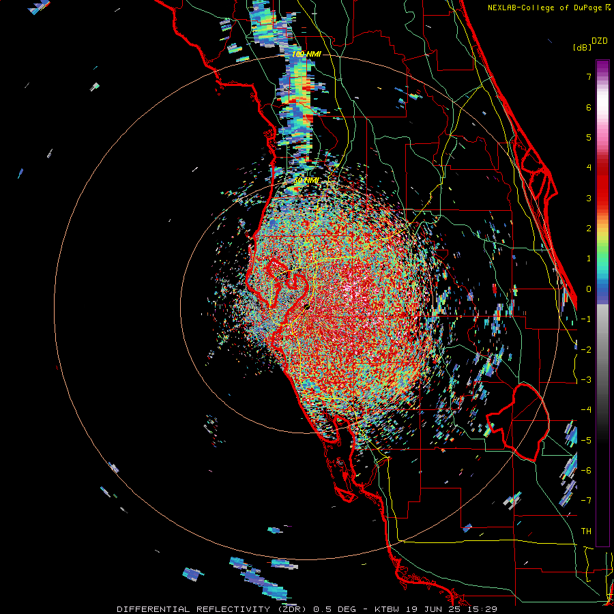Click the [dB] units label
Screen dimensions: 614x614
pos(582,48)
